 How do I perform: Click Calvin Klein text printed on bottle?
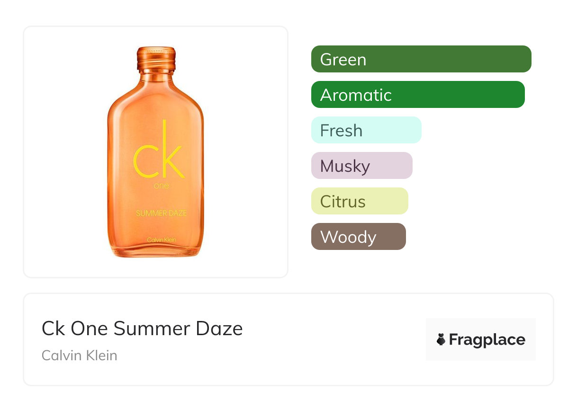point(161,240)
